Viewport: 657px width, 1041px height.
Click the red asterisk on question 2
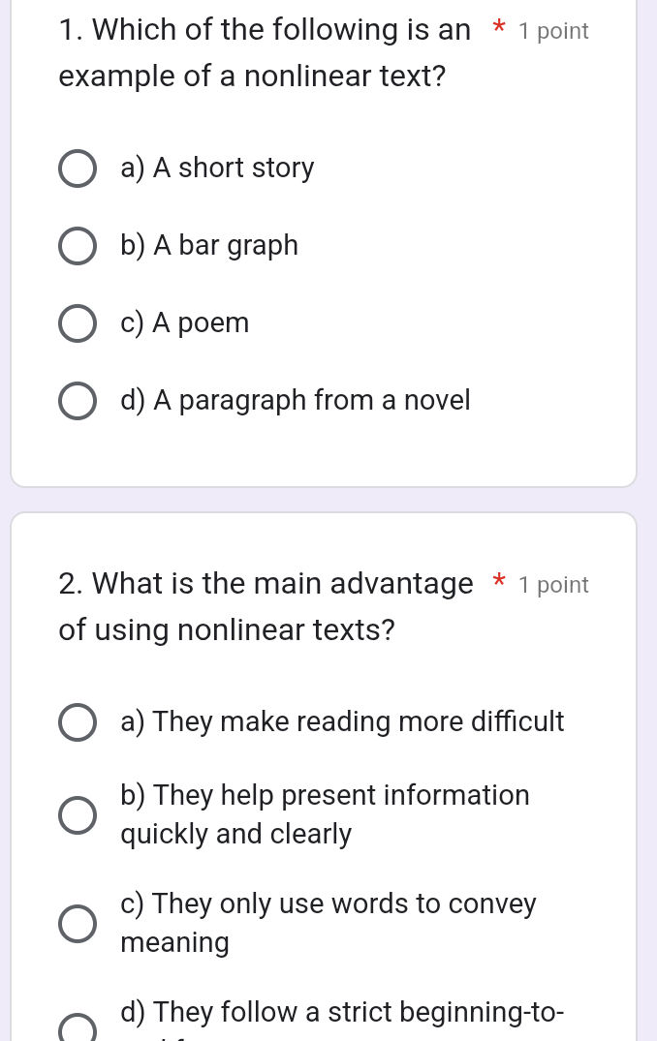click(x=499, y=583)
